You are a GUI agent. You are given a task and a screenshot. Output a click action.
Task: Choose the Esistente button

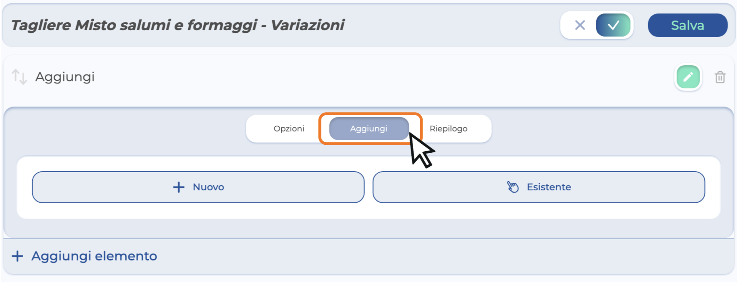pyautogui.click(x=539, y=187)
